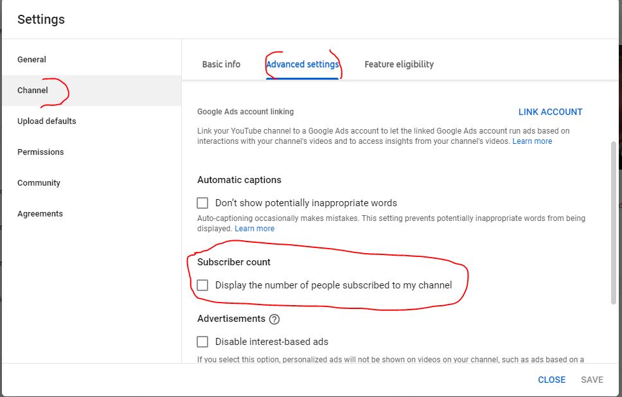The width and height of the screenshot is (622, 397).
Task: Open Learn more link for Google Ads linking
Action: click(x=532, y=141)
